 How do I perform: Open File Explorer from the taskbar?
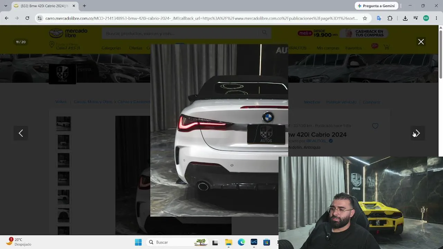click(x=228, y=242)
